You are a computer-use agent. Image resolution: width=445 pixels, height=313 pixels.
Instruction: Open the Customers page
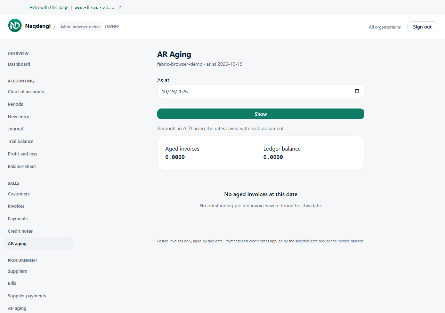tap(19, 194)
